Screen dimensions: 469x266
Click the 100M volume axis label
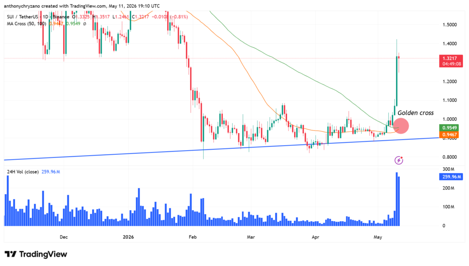click(448, 207)
